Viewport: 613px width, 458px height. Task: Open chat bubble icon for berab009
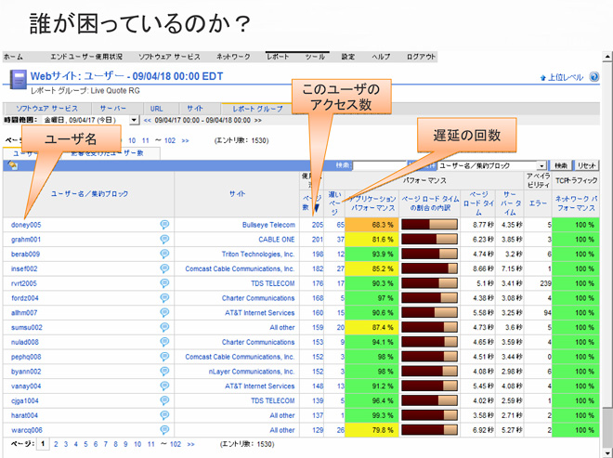point(164,254)
